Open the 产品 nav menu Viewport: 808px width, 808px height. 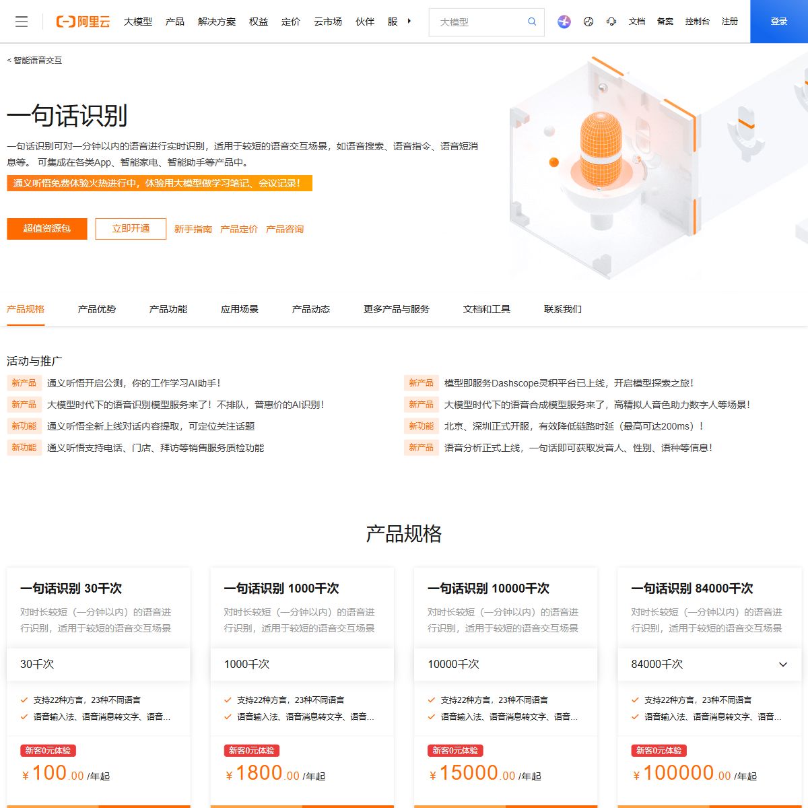(175, 22)
